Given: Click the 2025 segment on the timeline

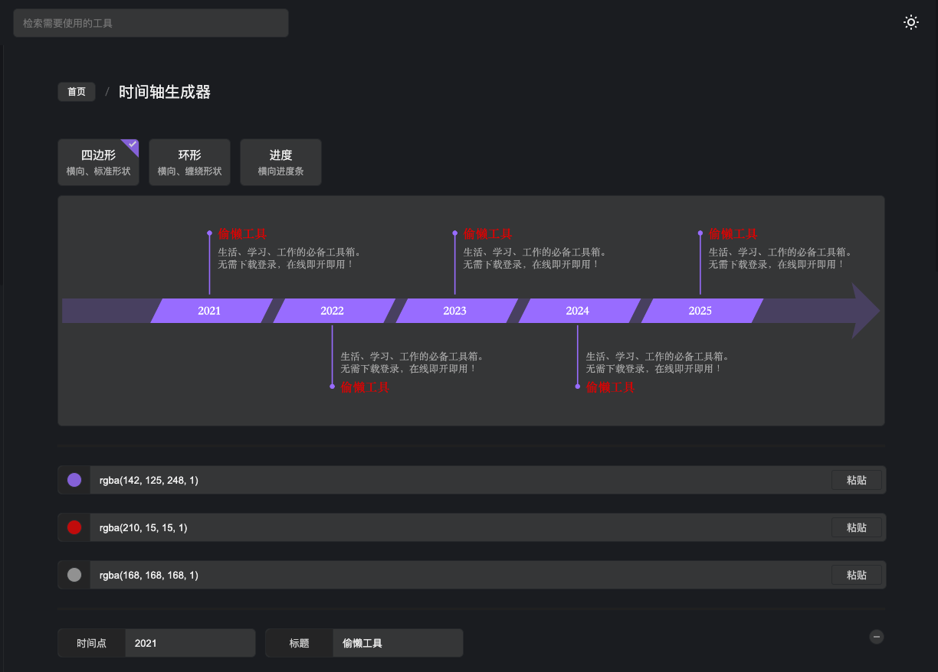Looking at the screenshot, I should (700, 311).
